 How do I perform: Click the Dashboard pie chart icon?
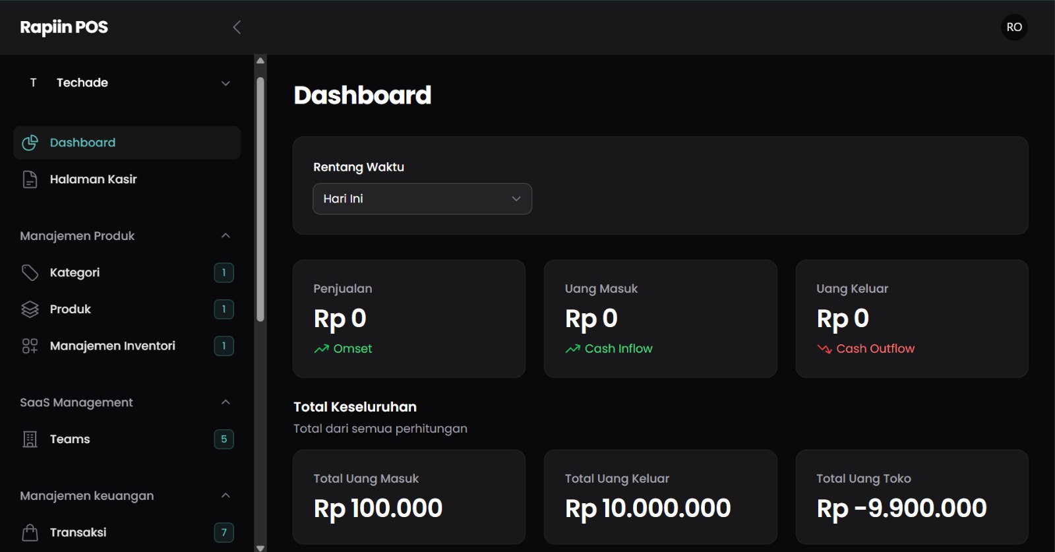(30, 142)
